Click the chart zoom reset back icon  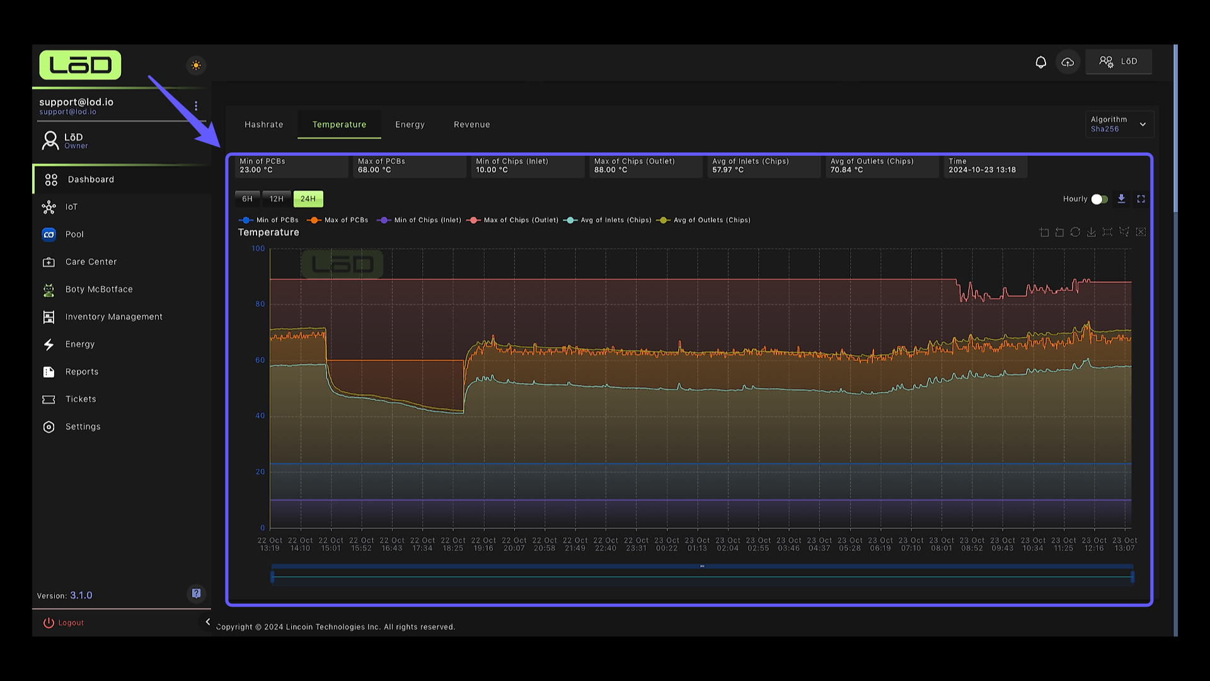pyautogui.click(x=1059, y=233)
